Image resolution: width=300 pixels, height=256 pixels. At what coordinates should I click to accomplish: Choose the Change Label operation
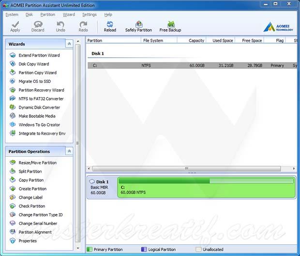click(x=30, y=197)
